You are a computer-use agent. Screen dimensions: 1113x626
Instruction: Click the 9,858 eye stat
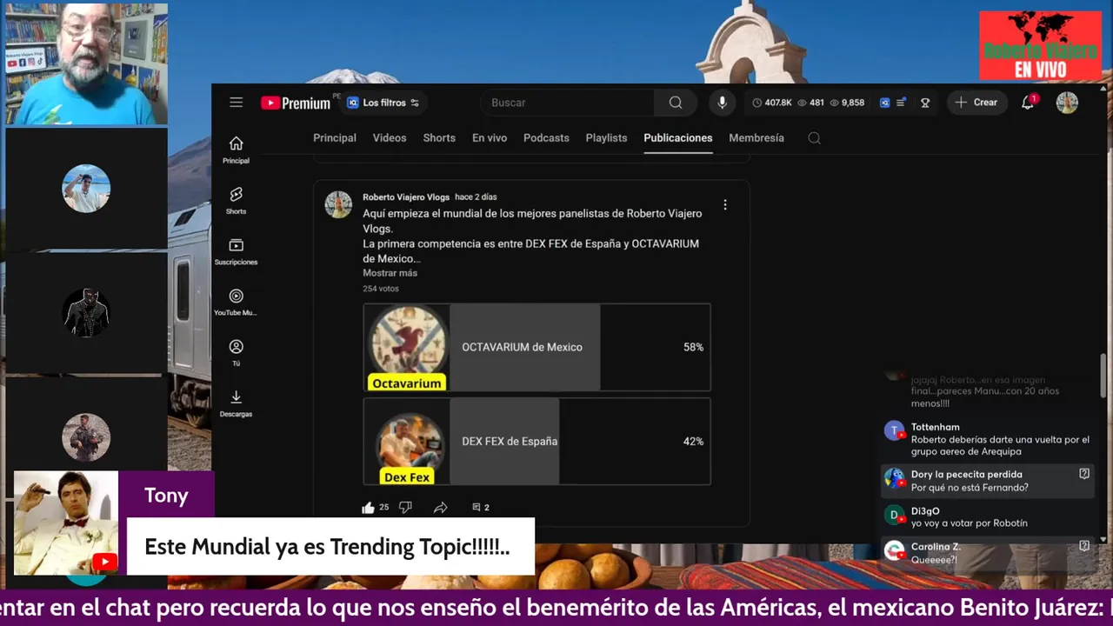tap(847, 103)
